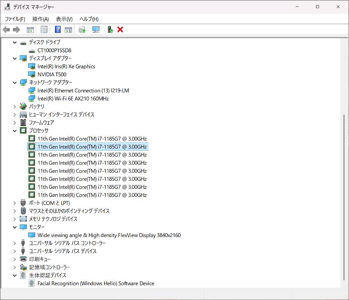Expand the バッテリ category
349x300 pixels.
tap(15, 106)
